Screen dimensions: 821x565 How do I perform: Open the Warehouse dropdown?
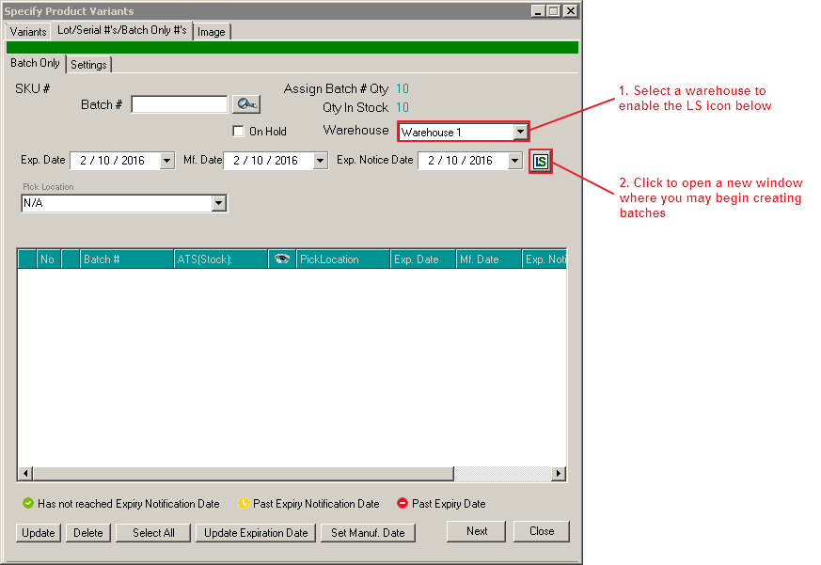pos(520,133)
